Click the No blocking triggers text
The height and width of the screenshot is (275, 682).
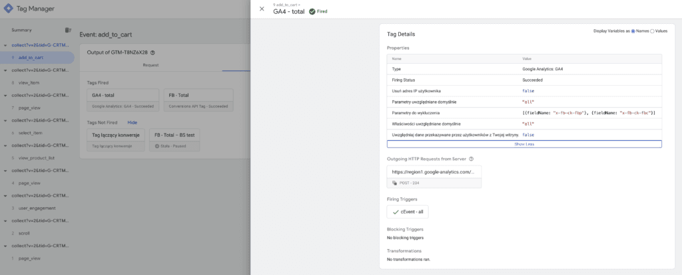(x=405, y=238)
